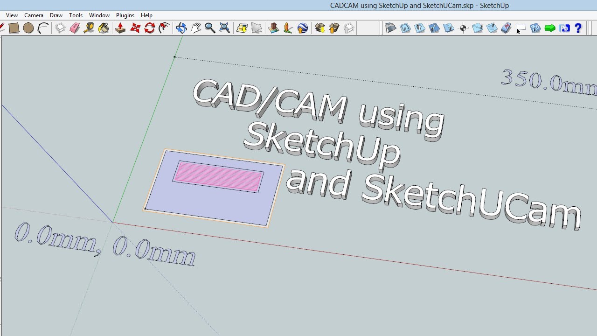Click Get Models box with down arrow

click(320, 28)
